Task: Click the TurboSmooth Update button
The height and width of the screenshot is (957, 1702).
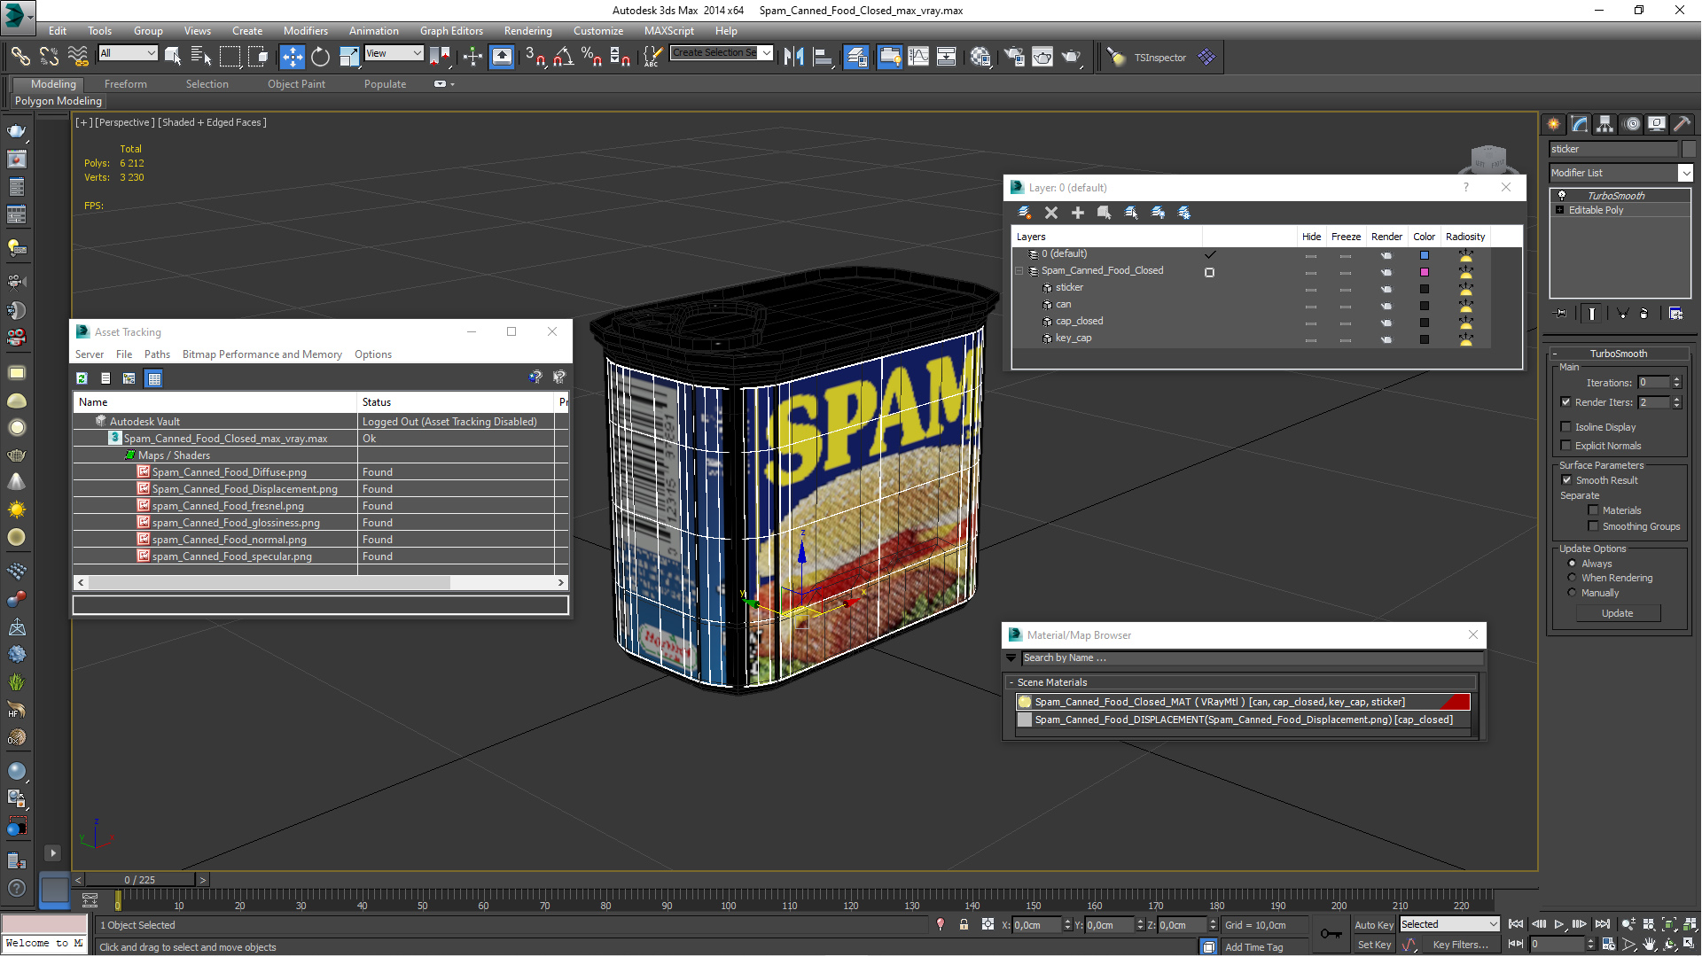Action: tap(1618, 613)
